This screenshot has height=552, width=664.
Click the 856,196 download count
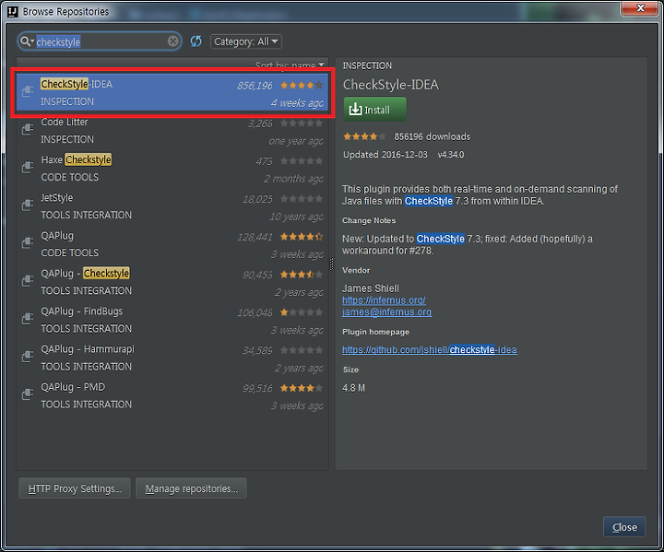point(255,86)
